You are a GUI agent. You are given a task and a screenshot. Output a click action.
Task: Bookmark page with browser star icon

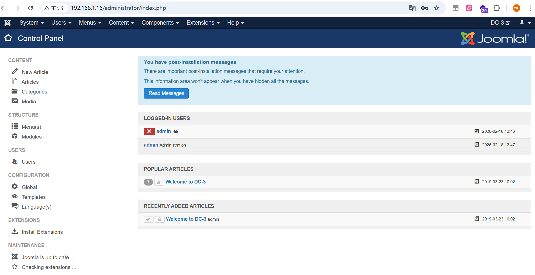437,8
